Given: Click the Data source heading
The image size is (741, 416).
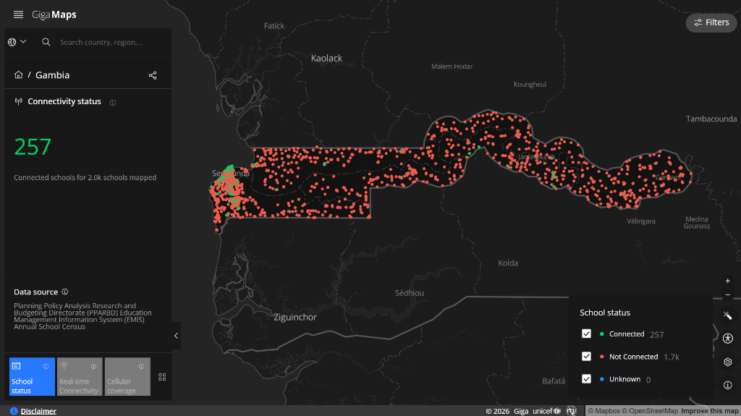Looking at the screenshot, I should [36, 292].
